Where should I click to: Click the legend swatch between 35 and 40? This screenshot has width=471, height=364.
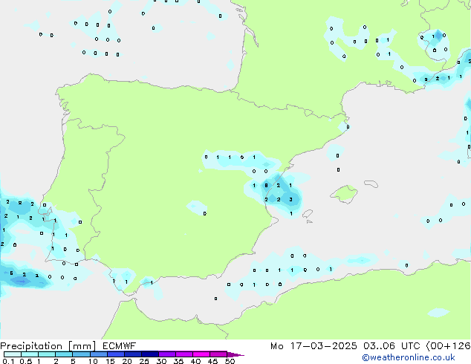pyautogui.click(x=183, y=354)
